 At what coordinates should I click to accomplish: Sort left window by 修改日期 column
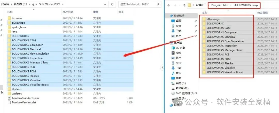68,12
